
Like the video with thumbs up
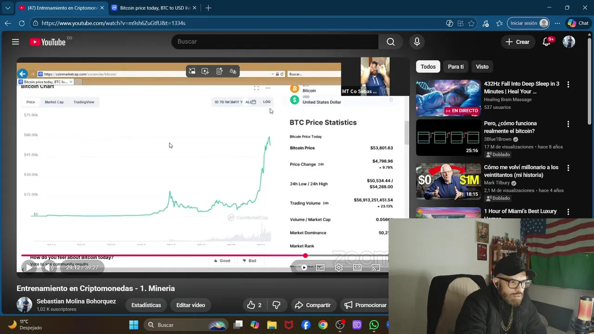(254, 305)
